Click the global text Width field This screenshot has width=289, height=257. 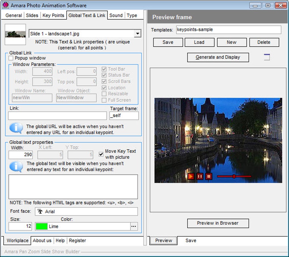click(x=21, y=155)
